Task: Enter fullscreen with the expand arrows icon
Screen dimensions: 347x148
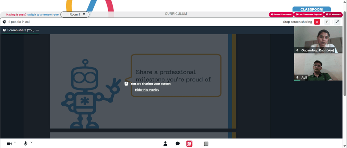Action: pyautogui.click(x=337, y=22)
